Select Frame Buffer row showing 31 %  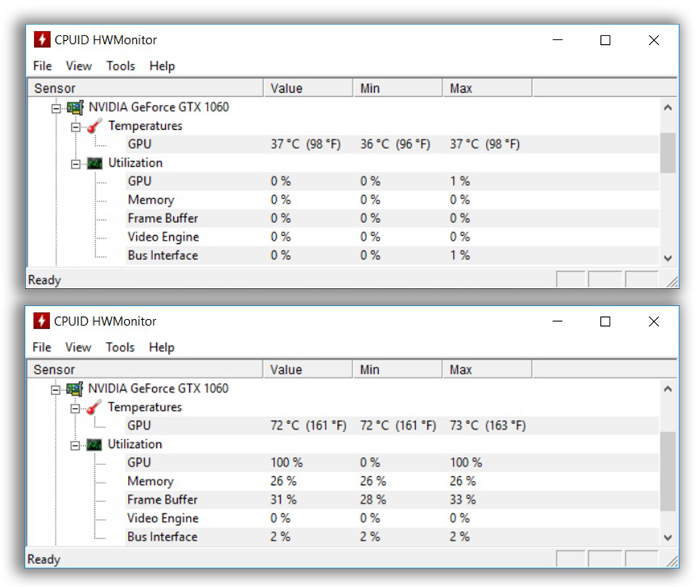pyautogui.click(x=163, y=500)
